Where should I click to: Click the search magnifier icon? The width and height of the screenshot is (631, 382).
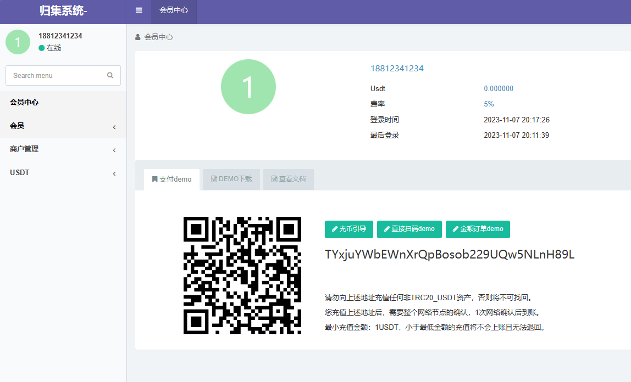[110, 75]
